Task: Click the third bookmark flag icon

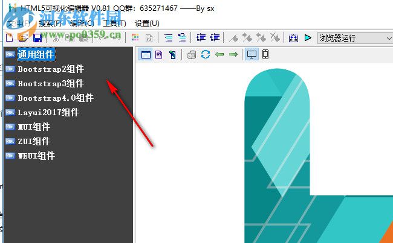Action: (x=261, y=38)
